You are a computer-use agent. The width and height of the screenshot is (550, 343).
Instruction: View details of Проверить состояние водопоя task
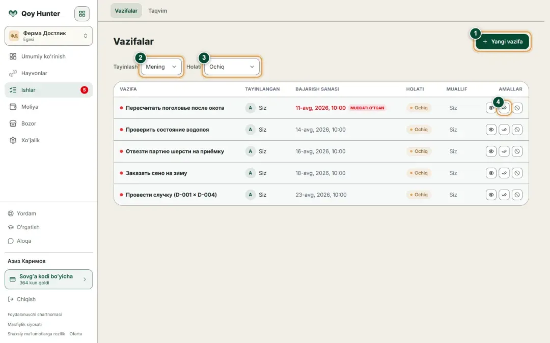[x=491, y=130]
